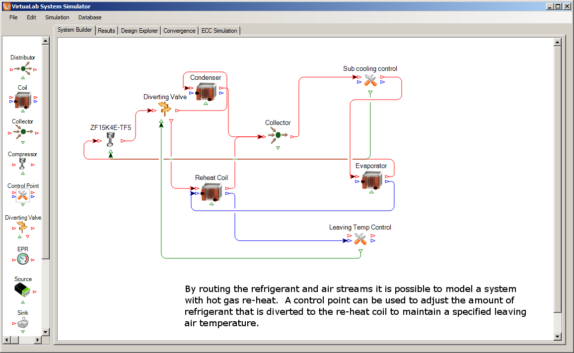Image resolution: width=574 pixels, height=353 pixels.
Task: Select the Source battery icon
Action: pyautogui.click(x=23, y=290)
